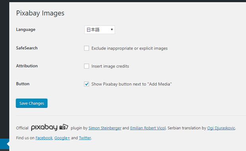
Task: Go to the Google+ link
Action: tap(62, 138)
